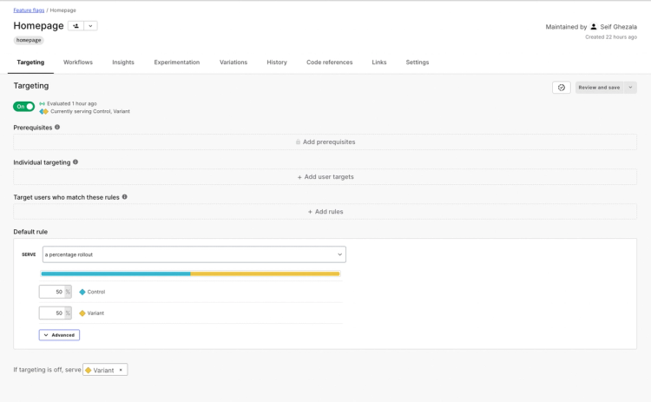Screen dimensions: 651x402
Task: Click the blue Control segment of rollout bar
Action: (115, 273)
